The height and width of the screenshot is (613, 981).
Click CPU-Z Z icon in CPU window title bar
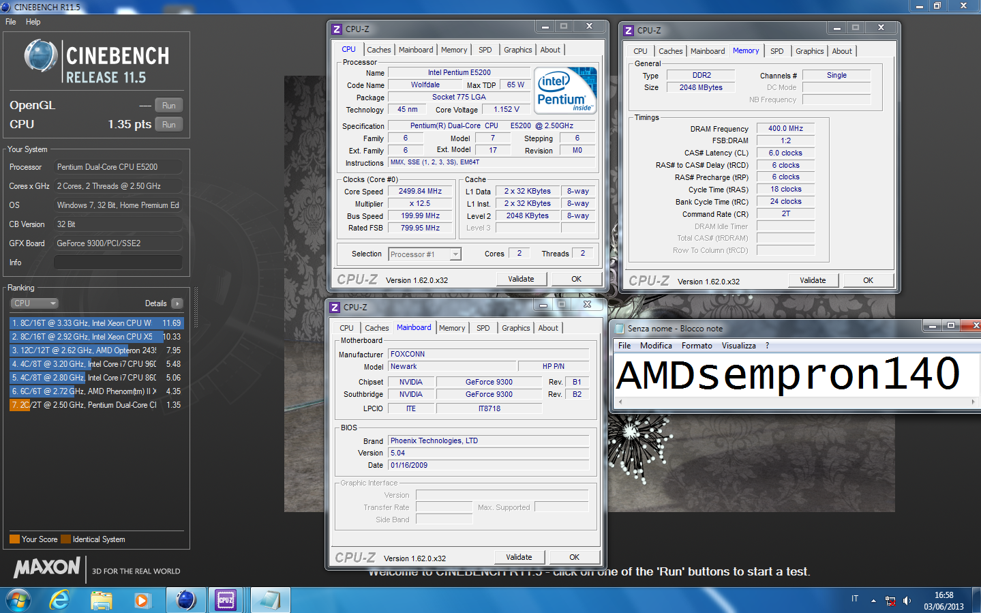click(337, 29)
